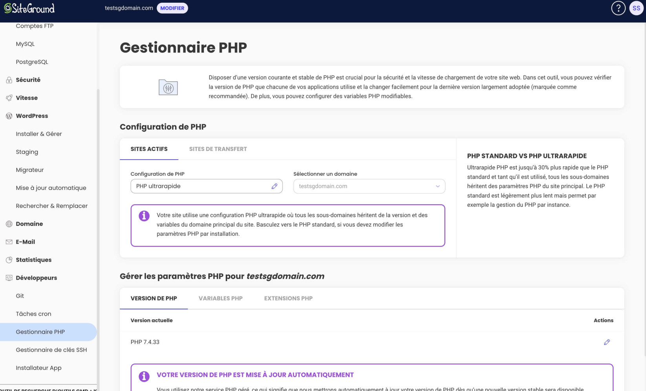Open Gestionnaire de clés SSH

point(51,350)
